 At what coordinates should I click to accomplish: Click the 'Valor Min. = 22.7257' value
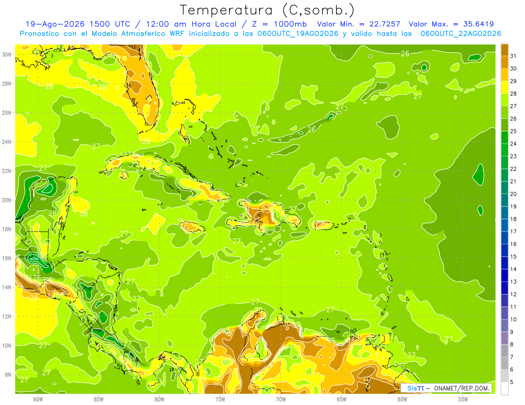tap(359, 24)
